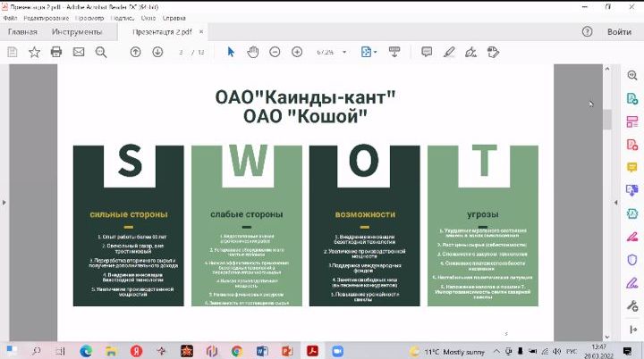644x359 pixels.
Task: Click the scrollbar up arrow
Action: pos(607,69)
